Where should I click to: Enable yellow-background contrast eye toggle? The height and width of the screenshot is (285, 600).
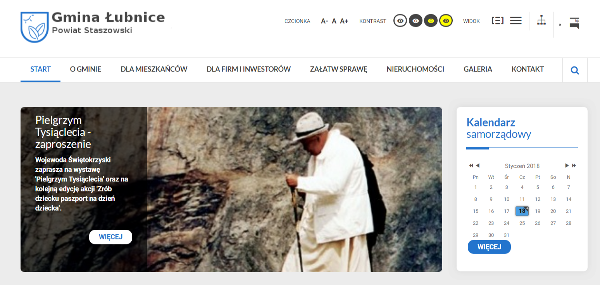446,20
